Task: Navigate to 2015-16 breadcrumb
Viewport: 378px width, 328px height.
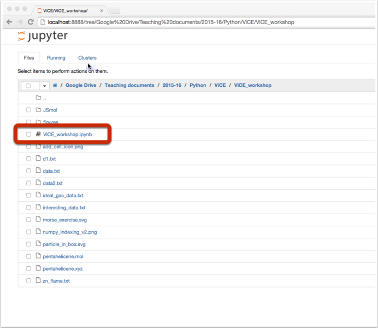Action: pos(172,85)
